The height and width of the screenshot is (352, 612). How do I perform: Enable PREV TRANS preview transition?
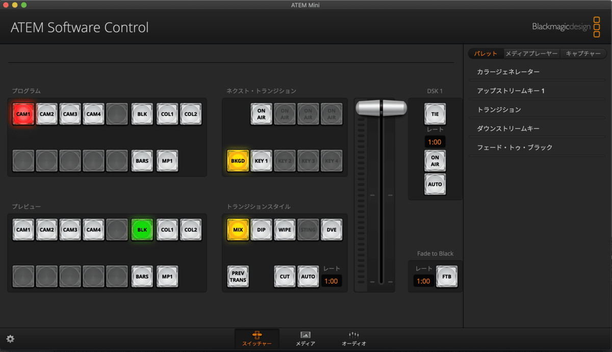point(238,276)
